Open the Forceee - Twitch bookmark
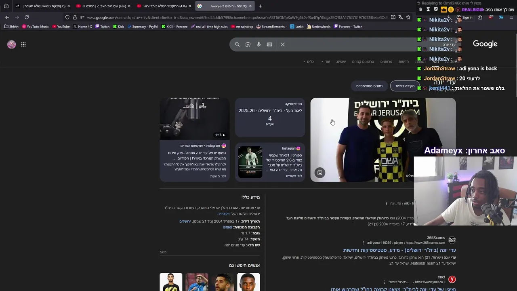517x291 pixels. coord(348,27)
